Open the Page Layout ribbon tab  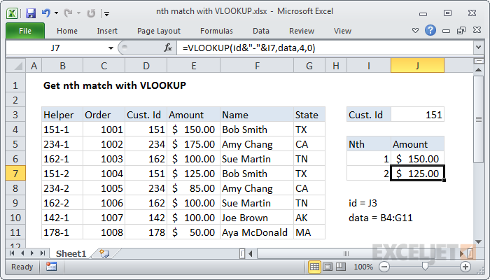(x=159, y=31)
